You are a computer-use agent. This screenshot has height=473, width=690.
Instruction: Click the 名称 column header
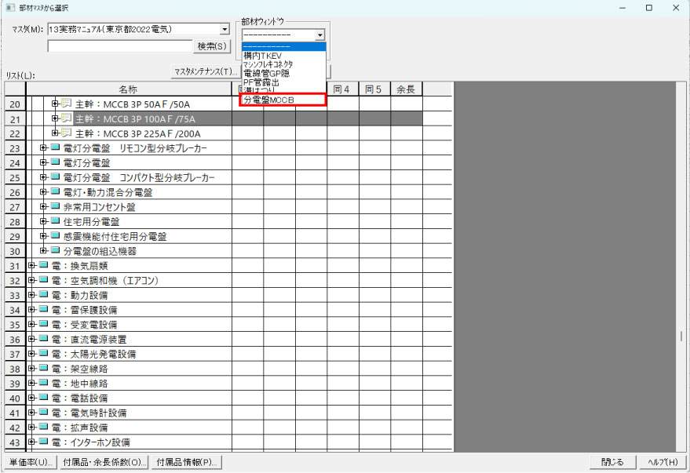pyautogui.click(x=129, y=89)
